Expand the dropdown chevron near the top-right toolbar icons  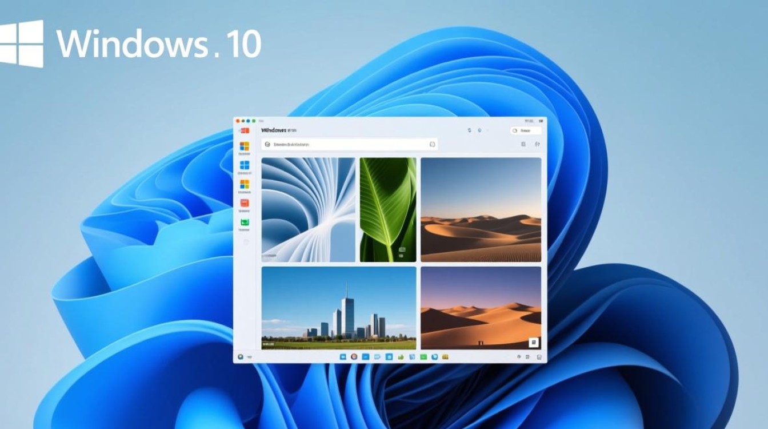point(488,130)
